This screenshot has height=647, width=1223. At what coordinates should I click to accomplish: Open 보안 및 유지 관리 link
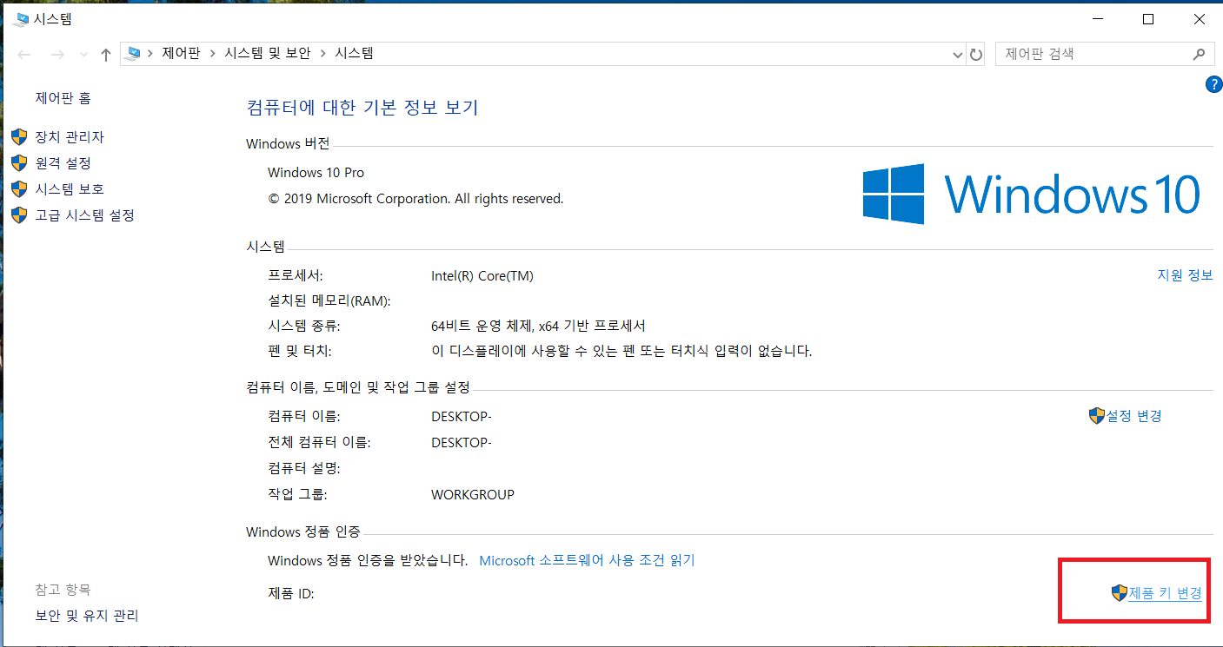[x=87, y=616]
